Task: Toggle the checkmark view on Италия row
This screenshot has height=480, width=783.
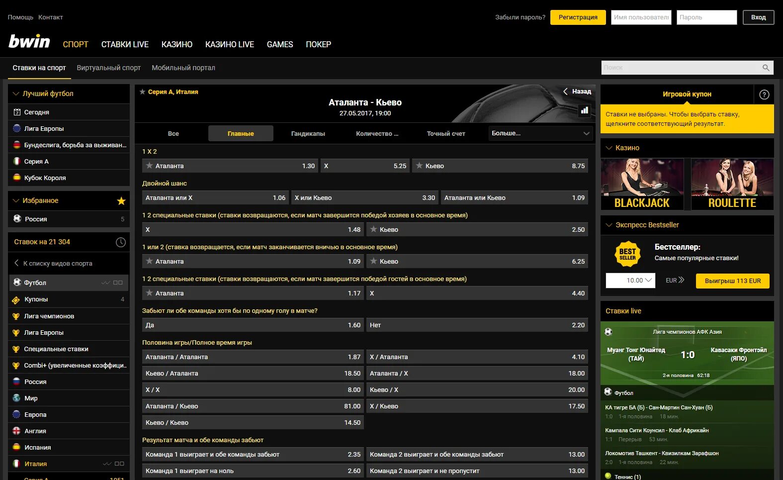Action: 107,464
